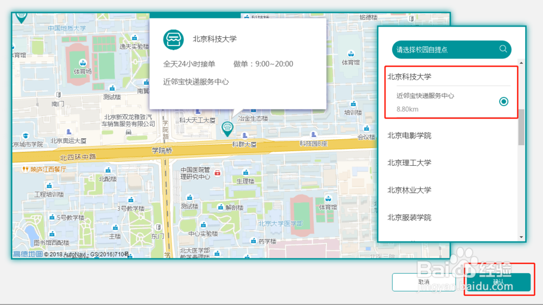Click the 请选择校园自提点 search field
543x305 pixels.
(x=452, y=49)
